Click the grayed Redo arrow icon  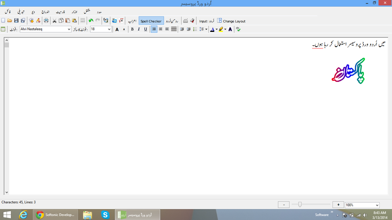tap(98, 20)
